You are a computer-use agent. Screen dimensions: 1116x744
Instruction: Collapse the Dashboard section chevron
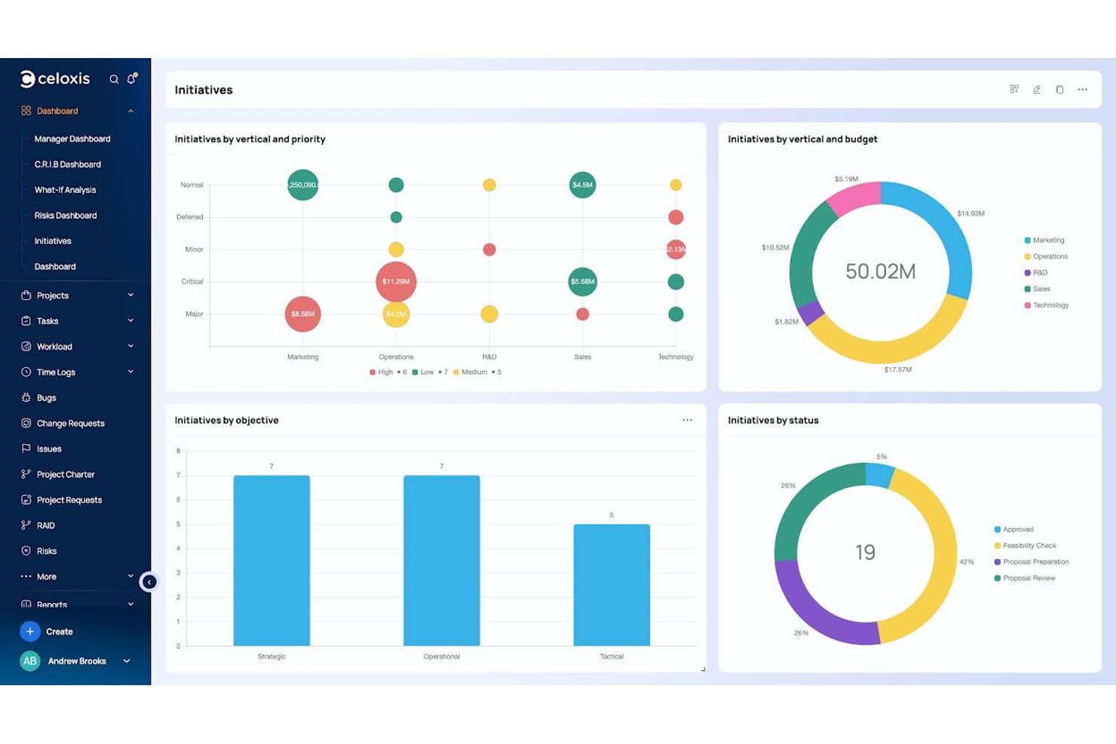pos(130,111)
